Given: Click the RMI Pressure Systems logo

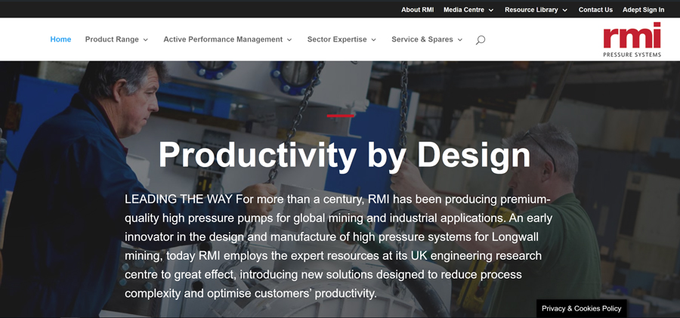Looking at the screenshot, I should point(632,39).
